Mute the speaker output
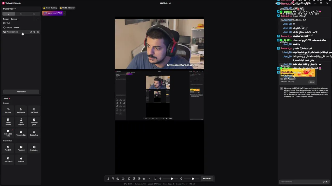Image resolution: width=332 pixels, height=186 pixels. [x=160, y=179]
